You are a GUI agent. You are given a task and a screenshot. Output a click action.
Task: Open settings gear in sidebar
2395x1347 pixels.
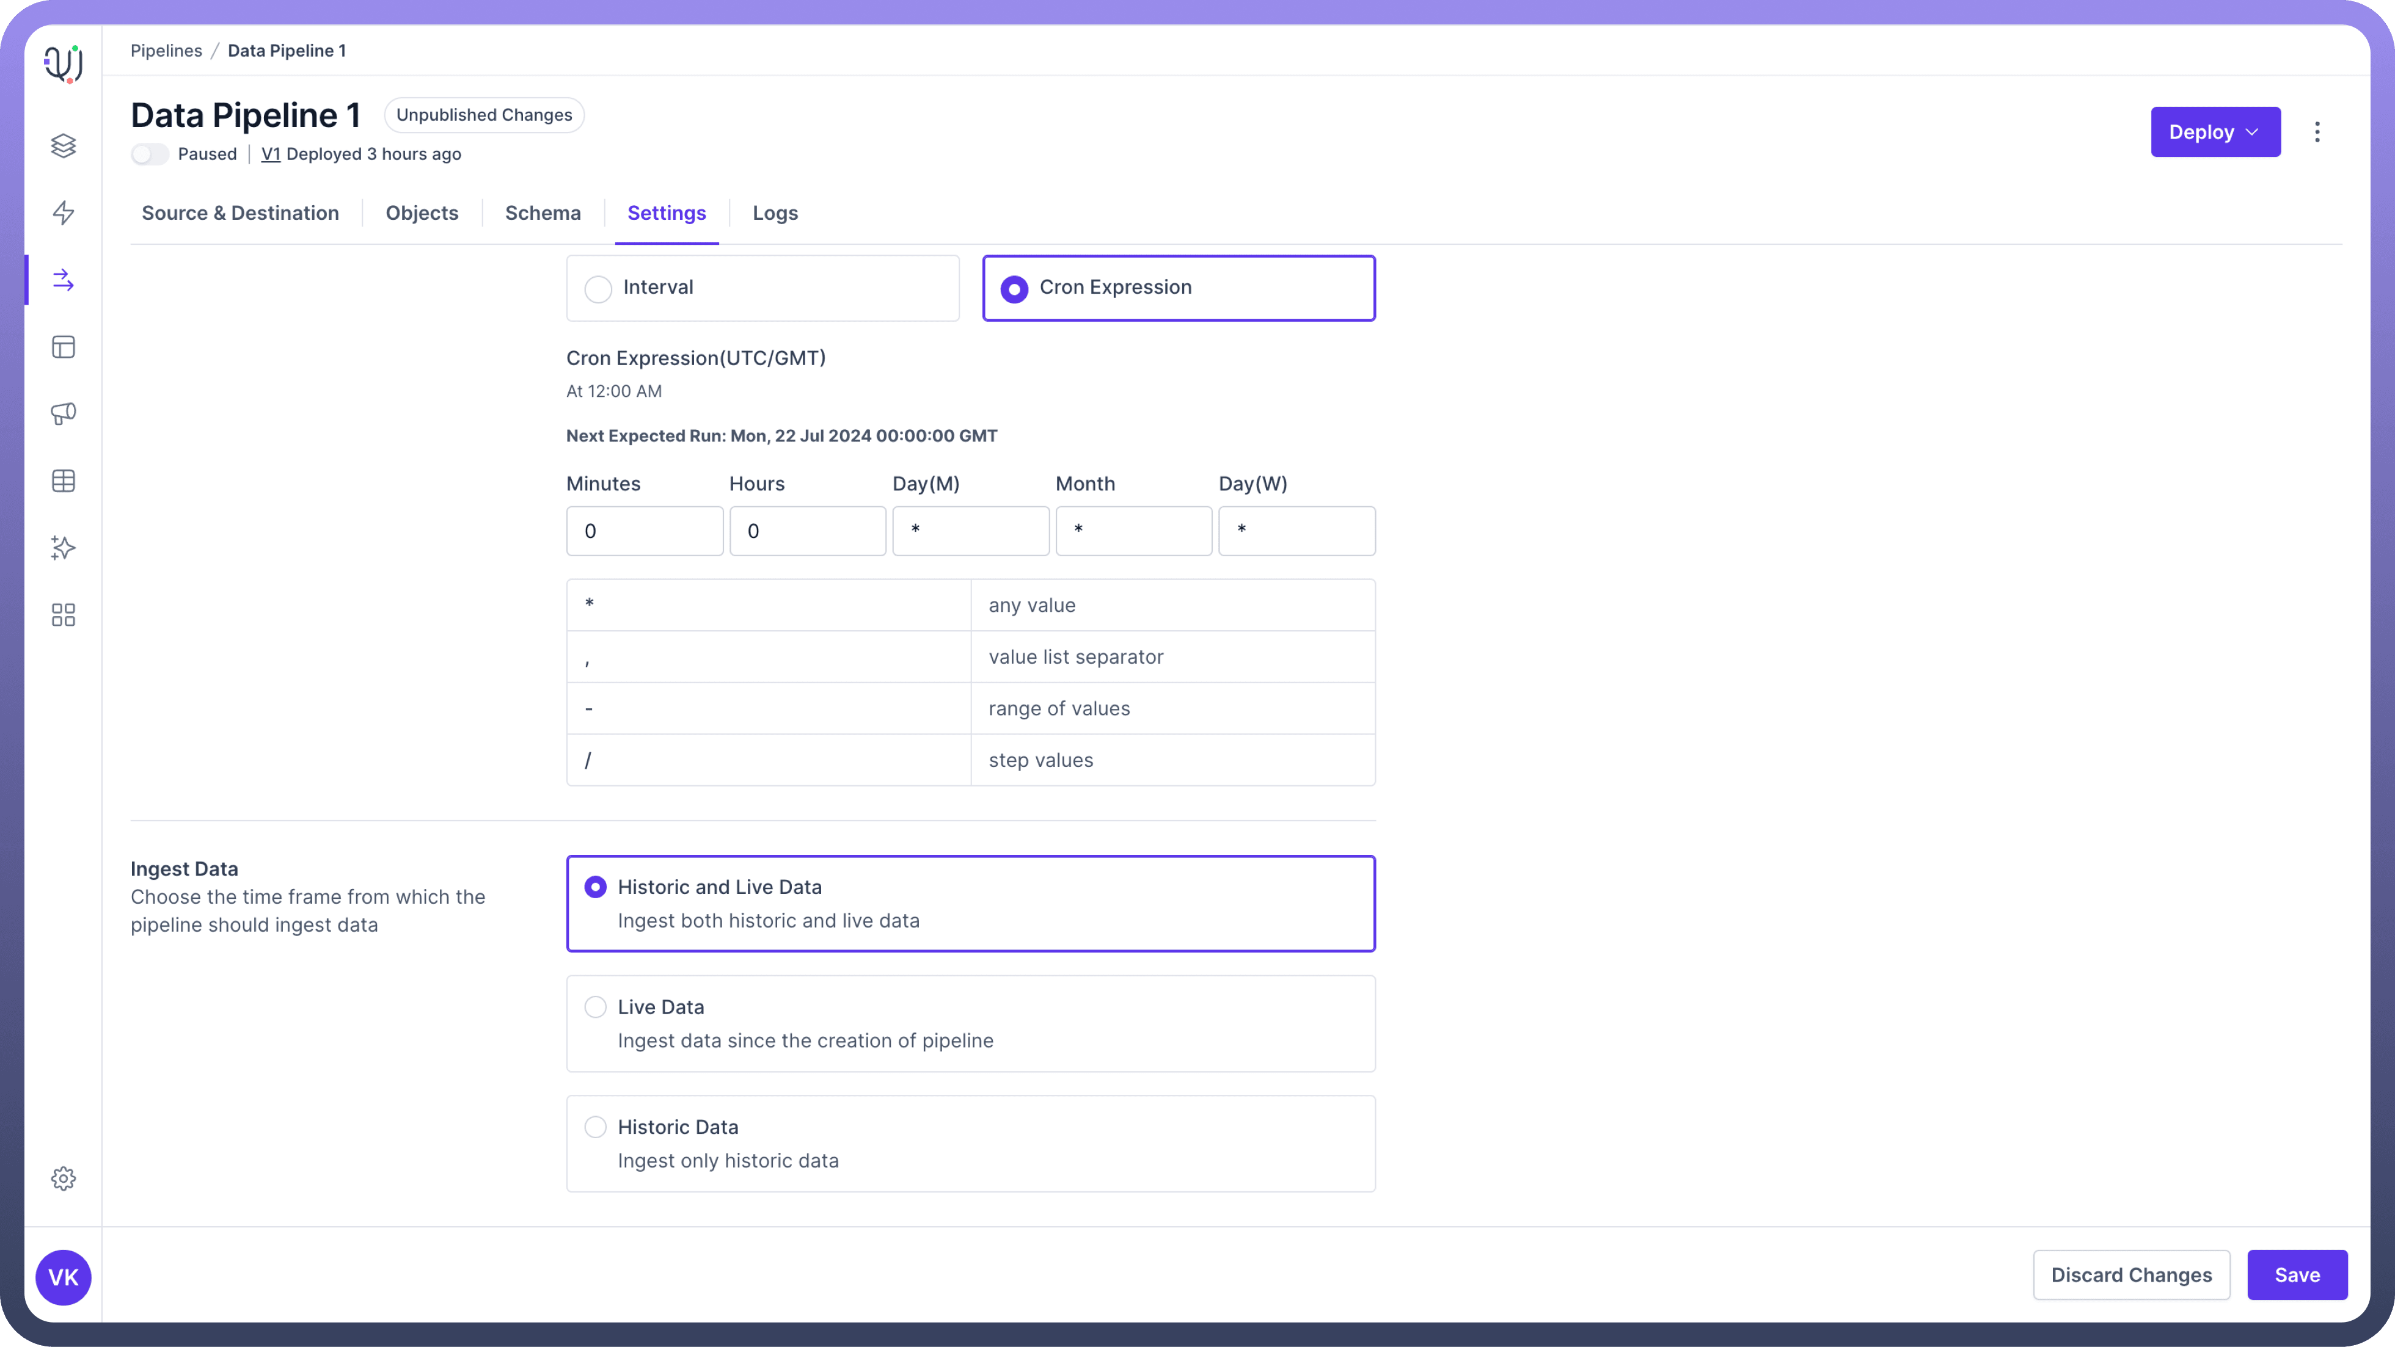point(63,1179)
